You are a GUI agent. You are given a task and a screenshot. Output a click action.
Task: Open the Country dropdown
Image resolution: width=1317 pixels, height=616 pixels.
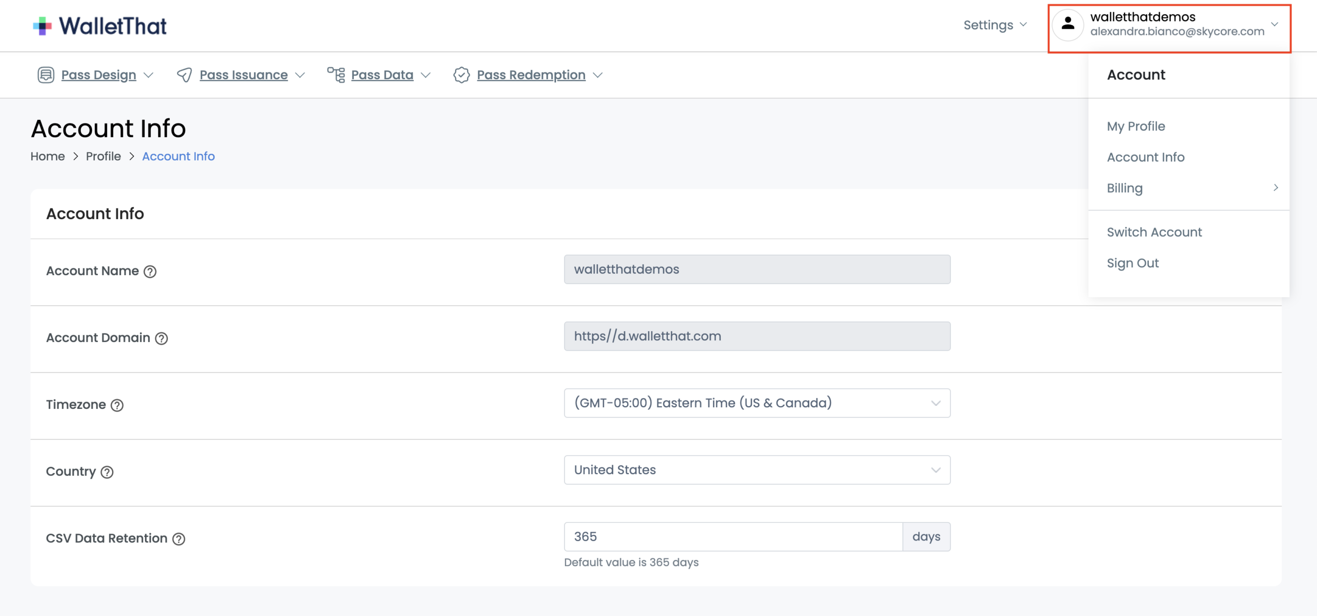coord(757,470)
